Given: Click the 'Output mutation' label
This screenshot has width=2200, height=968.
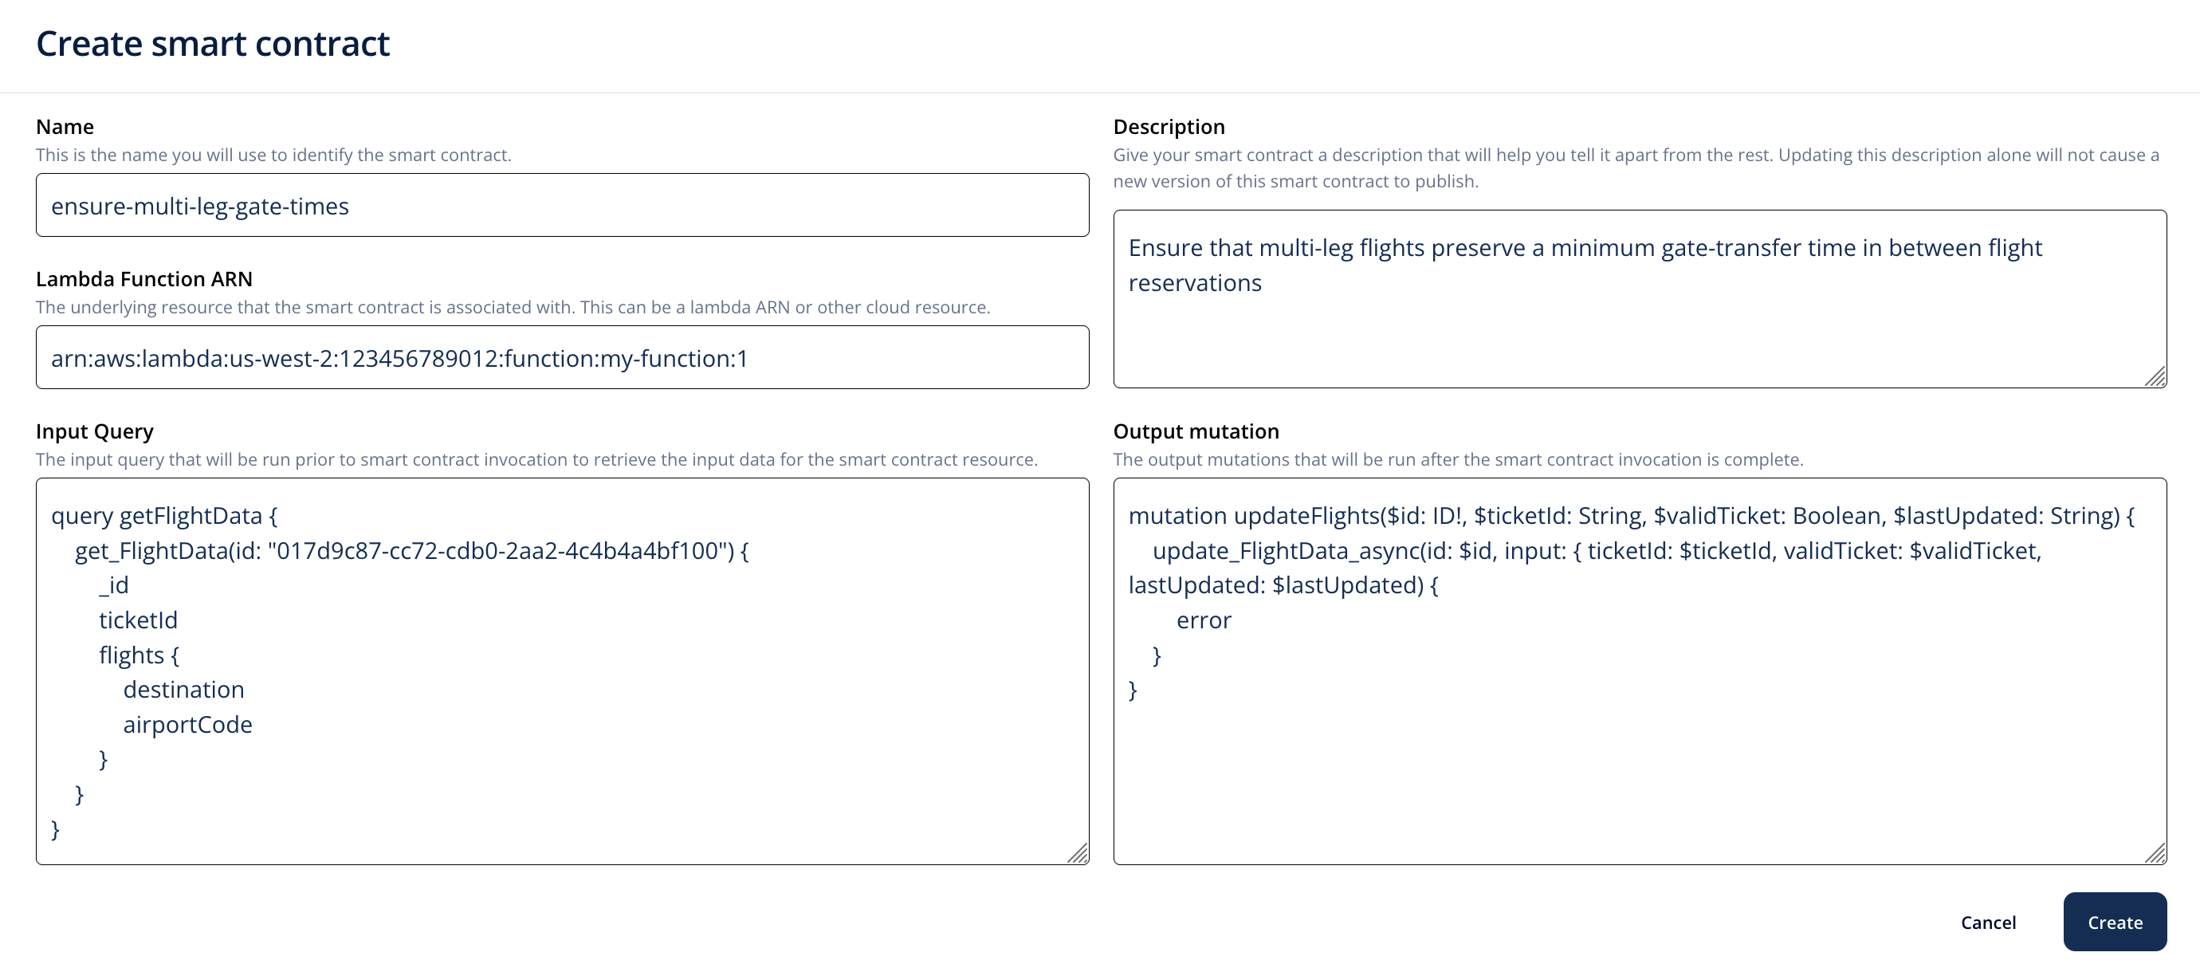Looking at the screenshot, I should (1196, 431).
